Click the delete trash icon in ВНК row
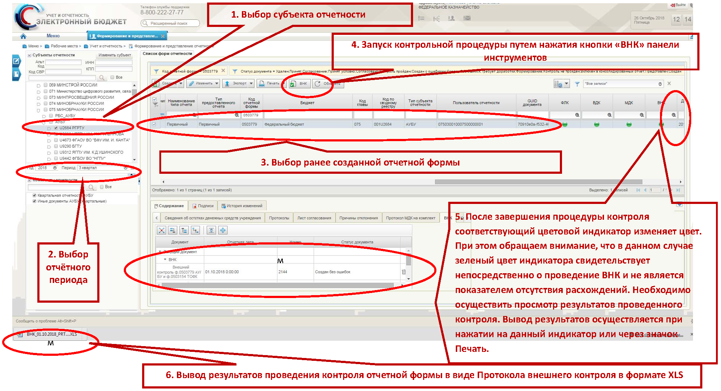The height and width of the screenshot is (391, 721). point(403,272)
